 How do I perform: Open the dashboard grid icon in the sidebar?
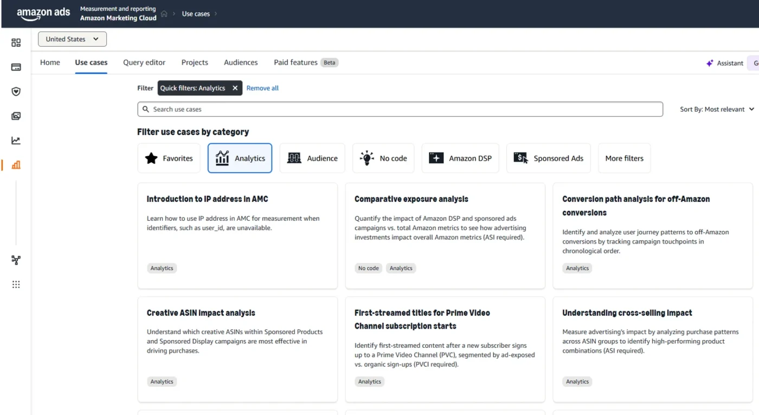(x=16, y=42)
